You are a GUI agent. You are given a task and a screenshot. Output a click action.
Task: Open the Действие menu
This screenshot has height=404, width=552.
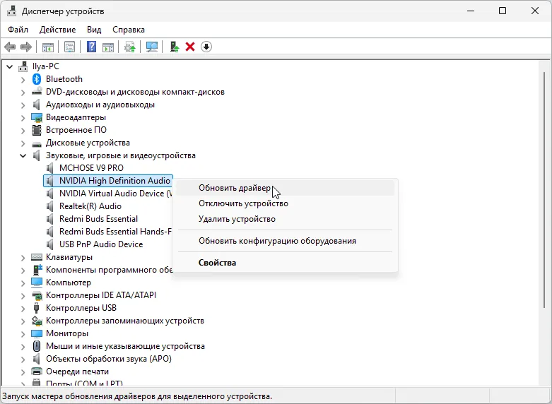click(57, 30)
